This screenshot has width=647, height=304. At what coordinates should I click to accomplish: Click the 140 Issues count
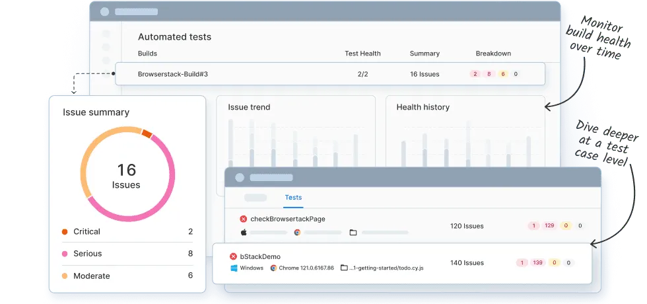[467, 263]
